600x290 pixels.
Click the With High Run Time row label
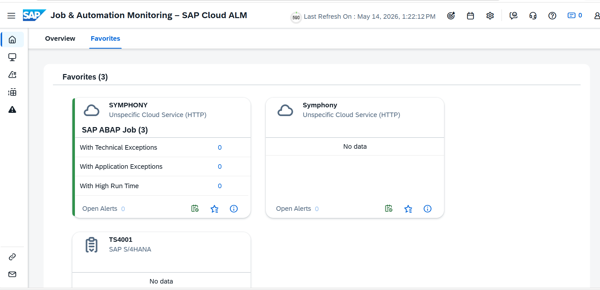point(109,186)
